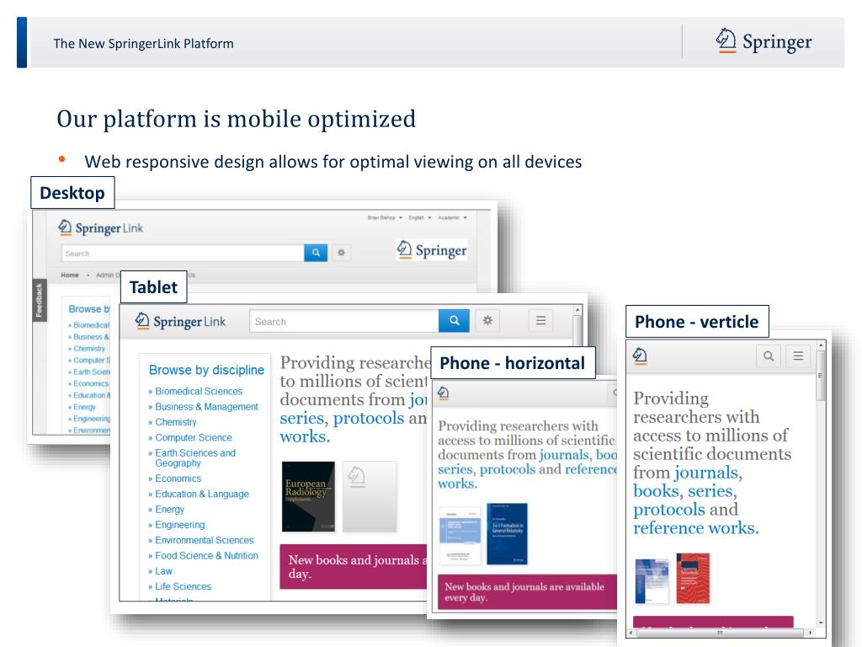Click the blue search button in Tablet view
Screen dimensions: 862x647
coord(454,321)
